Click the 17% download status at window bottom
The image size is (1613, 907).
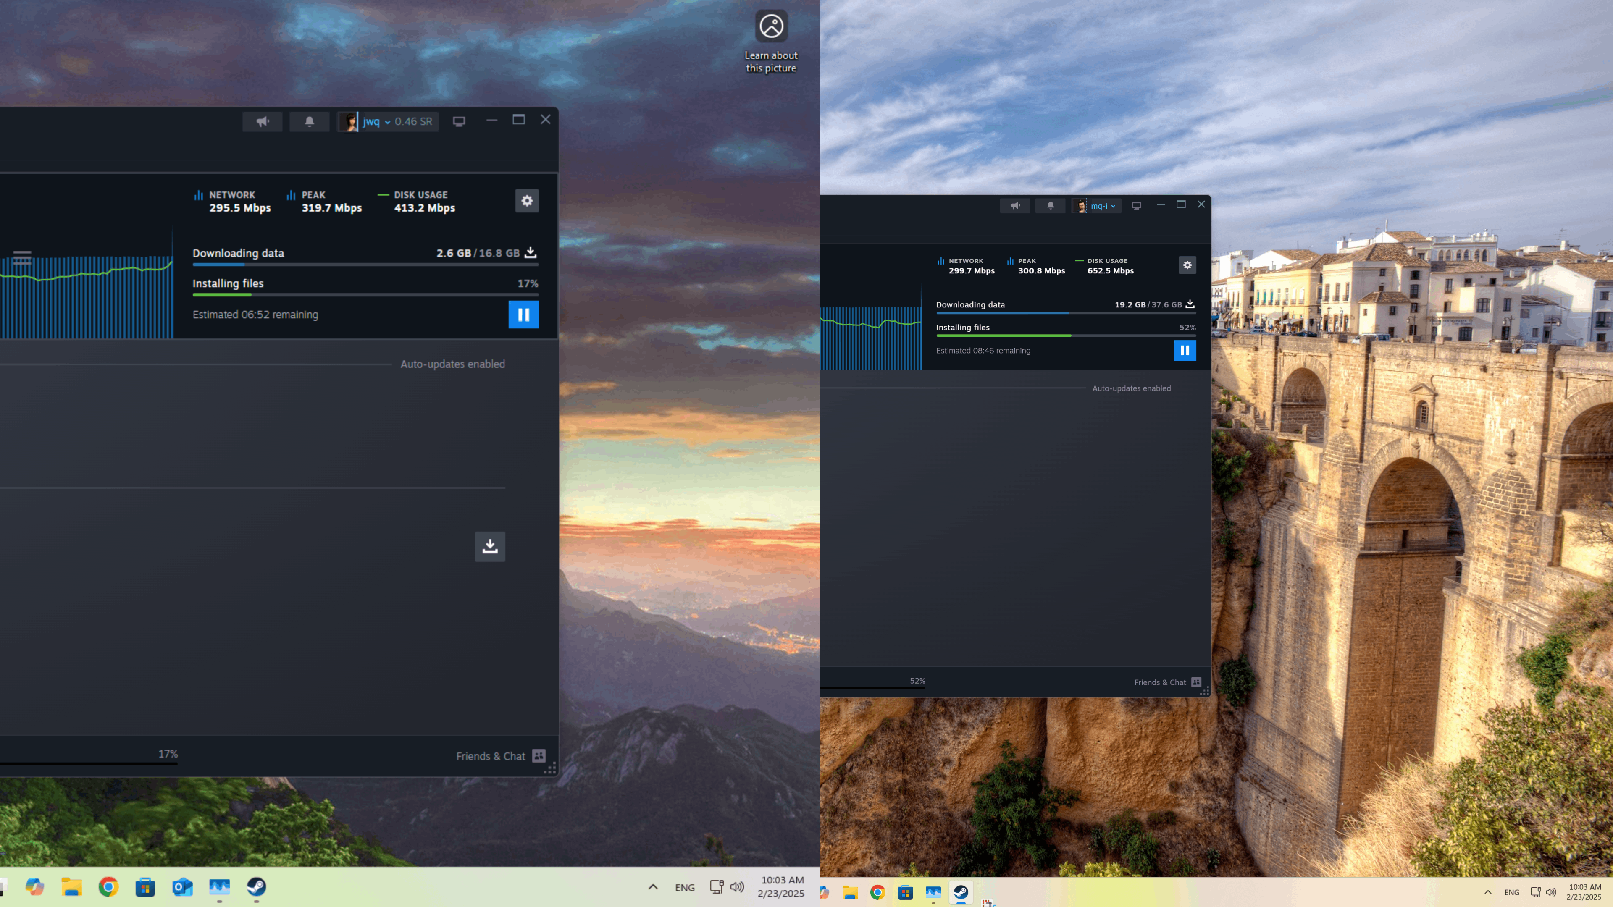[168, 754]
